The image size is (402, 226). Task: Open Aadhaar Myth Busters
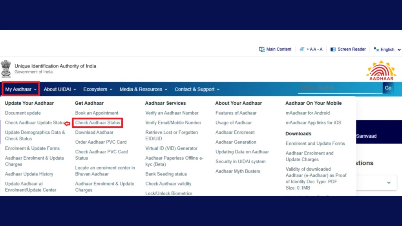click(238, 171)
